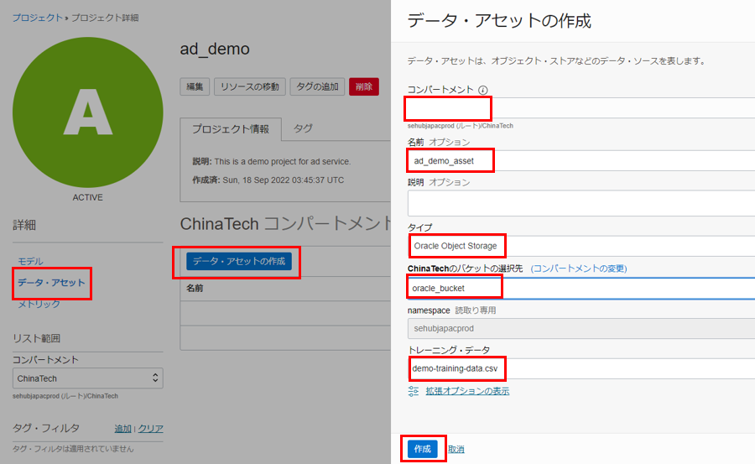Click the advanced options slider icon

point(413,391)
